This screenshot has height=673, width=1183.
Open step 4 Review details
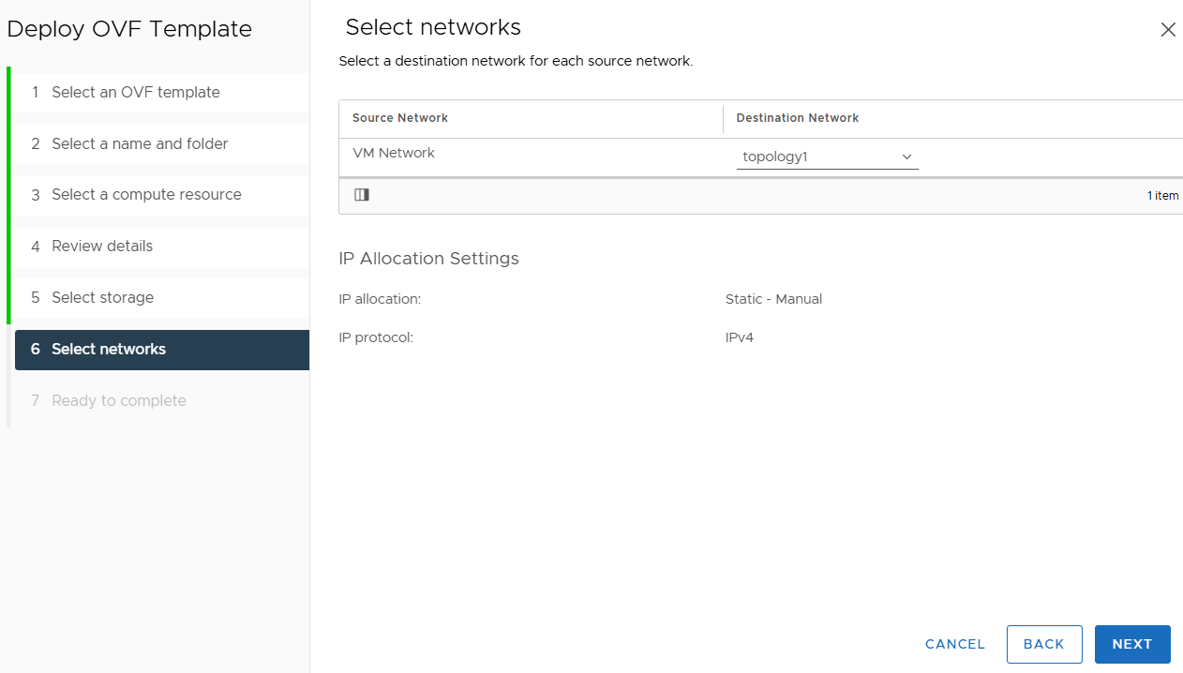[162, 247]
